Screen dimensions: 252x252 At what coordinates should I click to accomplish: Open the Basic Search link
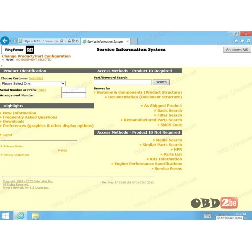click(170, 110)
